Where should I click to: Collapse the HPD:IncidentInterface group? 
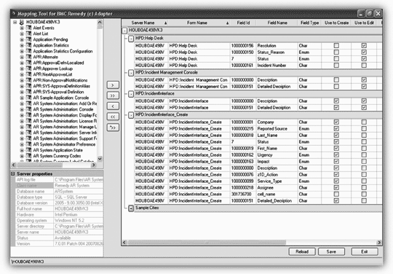pyautogui.click(x=131, y=94)
